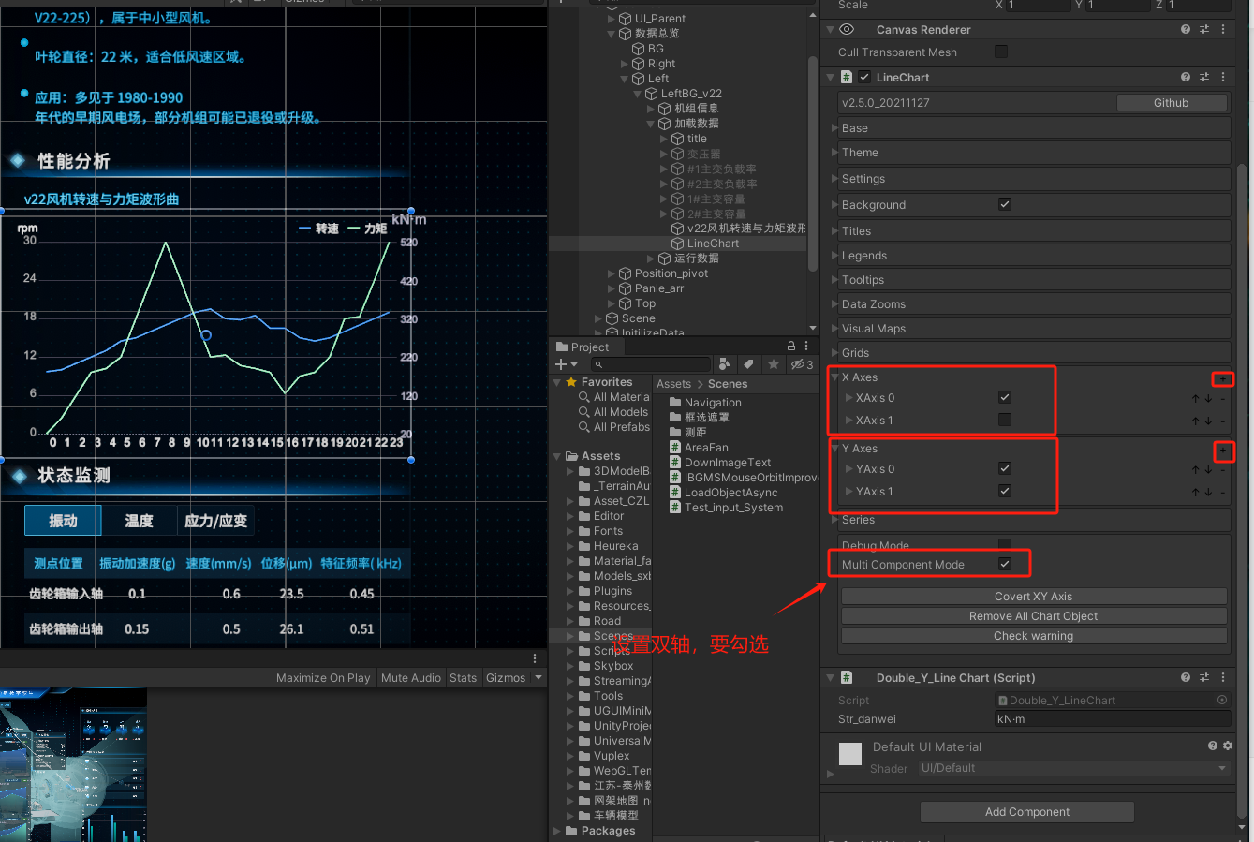Click the Default UI Material color swatch
1254x842 pixels.
pos(850,753)
